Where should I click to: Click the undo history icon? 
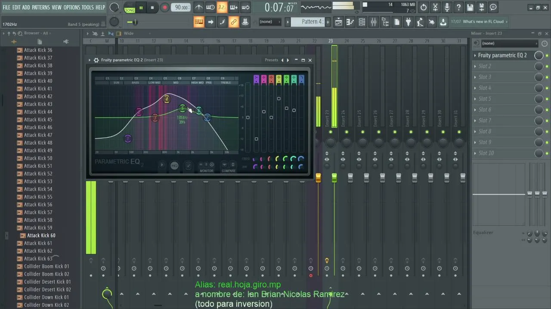coord(424,7)
